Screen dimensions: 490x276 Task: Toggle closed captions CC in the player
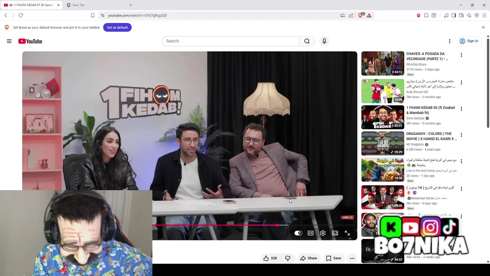coord(310,233)
